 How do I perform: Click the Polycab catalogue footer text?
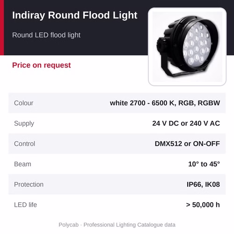(117, 225)
